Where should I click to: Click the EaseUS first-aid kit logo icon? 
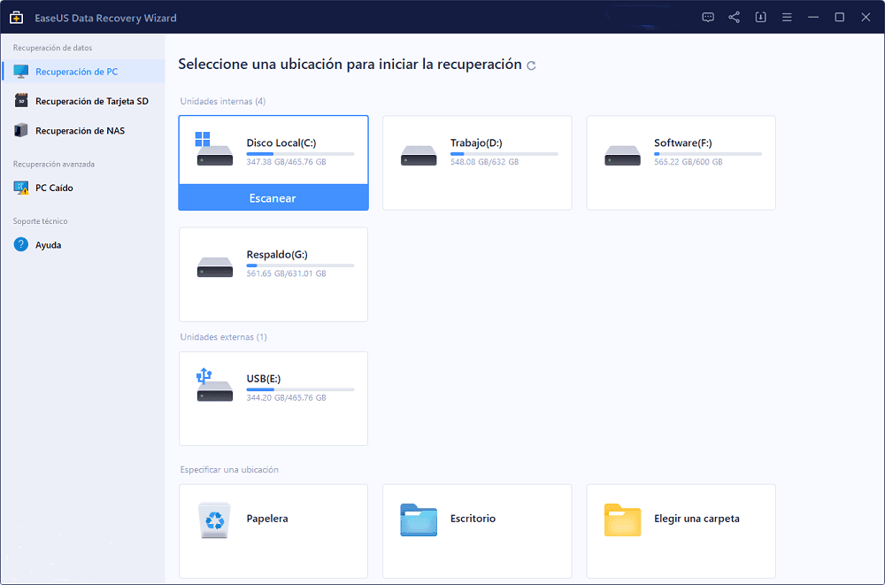pyautogui.click(x=16, y=18)
